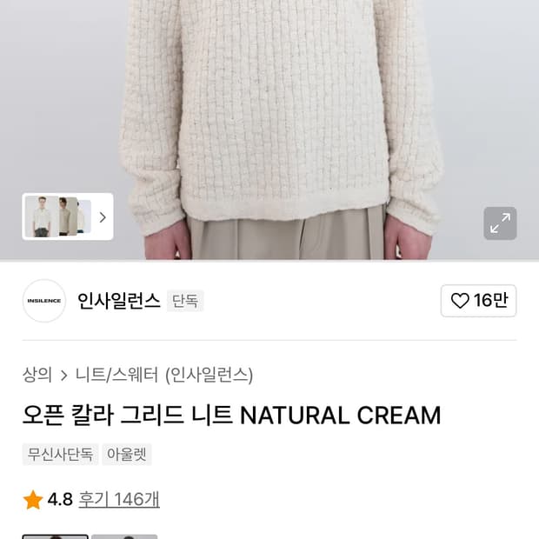Select the third stacked gallery thumbnail
Image resolution: width=539 pixels, height=539 pixels.
pos(84,216)
